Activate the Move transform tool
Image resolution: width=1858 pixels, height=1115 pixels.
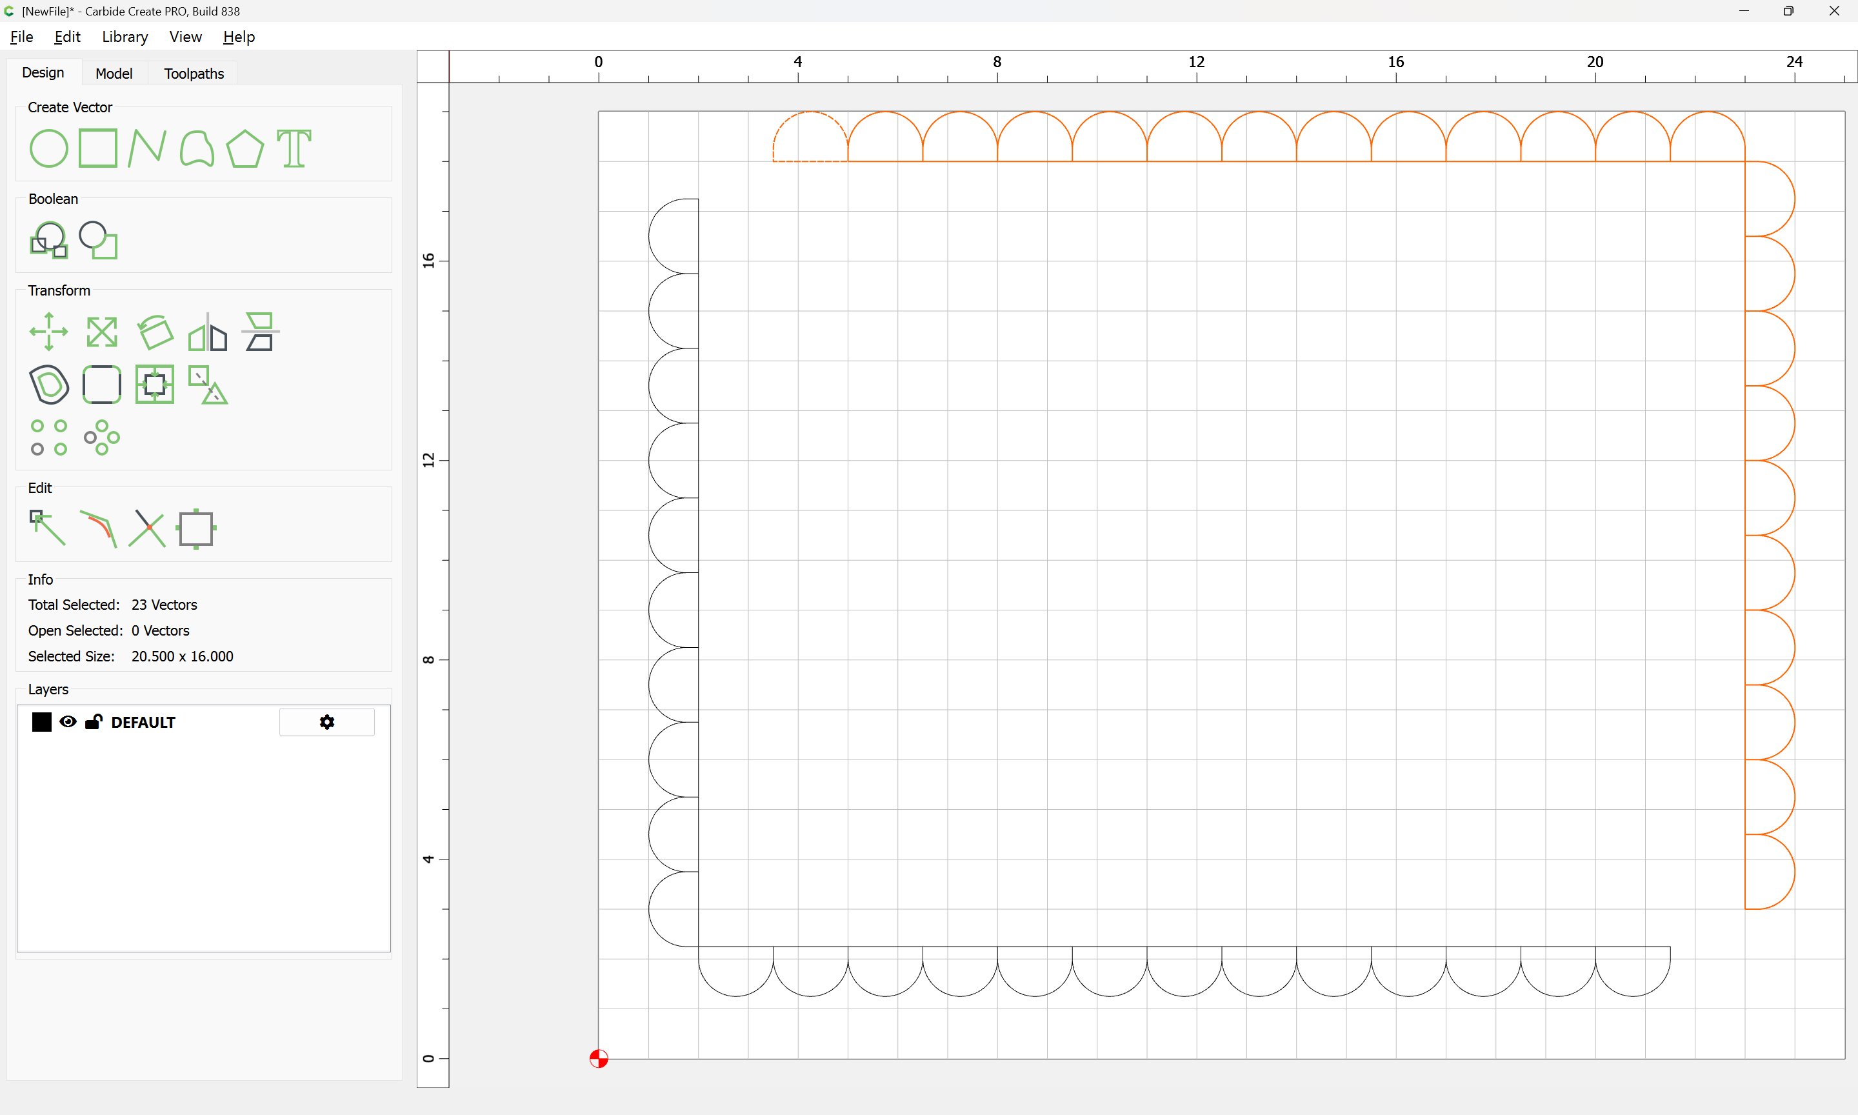[49, 332]
